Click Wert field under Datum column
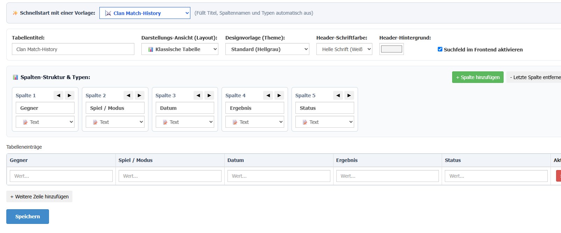561x233 pixels. click(x=279, y=176)
